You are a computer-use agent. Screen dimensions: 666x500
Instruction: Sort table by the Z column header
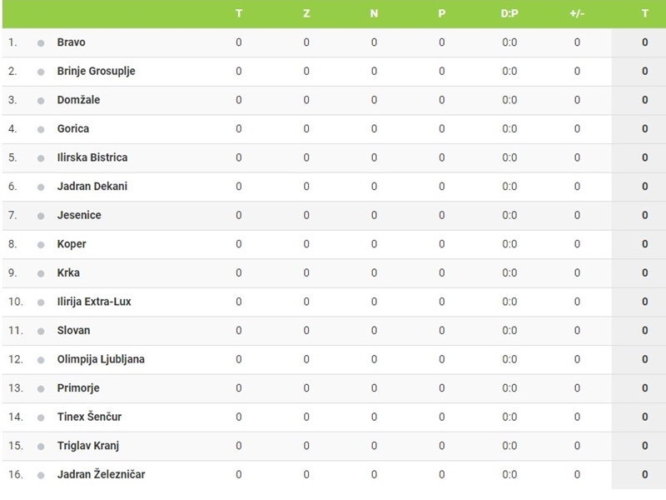(306, 13)
